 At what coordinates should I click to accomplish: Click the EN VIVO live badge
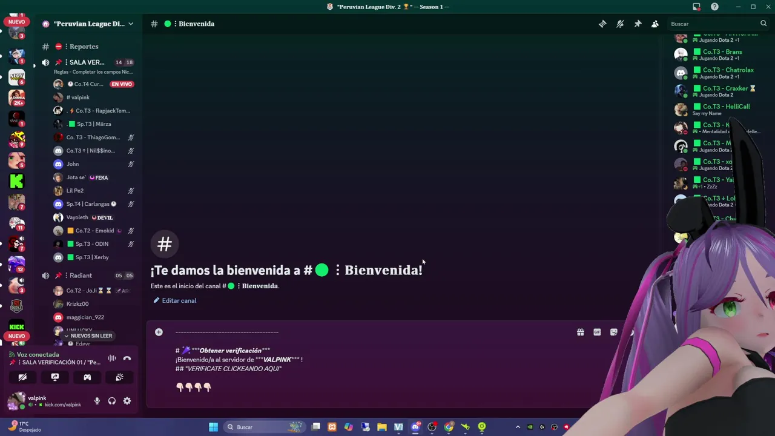click(x=122, y=84)
